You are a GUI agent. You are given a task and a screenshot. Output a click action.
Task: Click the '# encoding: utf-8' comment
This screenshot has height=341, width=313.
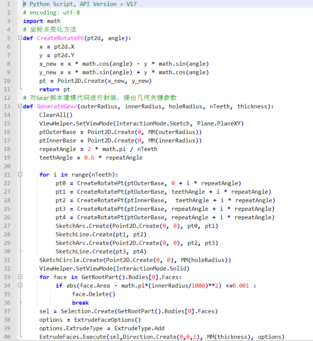click(51, 13)
